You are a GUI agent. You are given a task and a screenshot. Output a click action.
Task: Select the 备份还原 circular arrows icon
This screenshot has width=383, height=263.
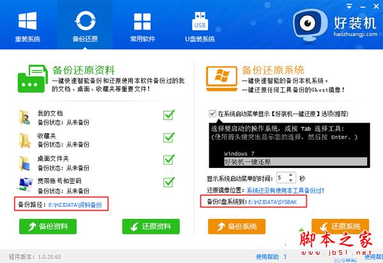[x=86, y=21]
